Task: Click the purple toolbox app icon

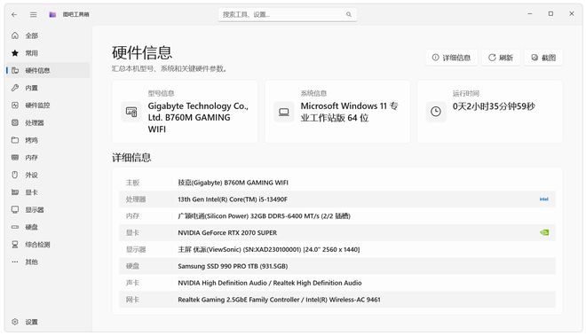Action: (52, 14)
